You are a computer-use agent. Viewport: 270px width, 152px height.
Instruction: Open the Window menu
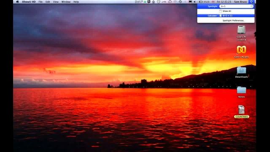tap(66, 2)
